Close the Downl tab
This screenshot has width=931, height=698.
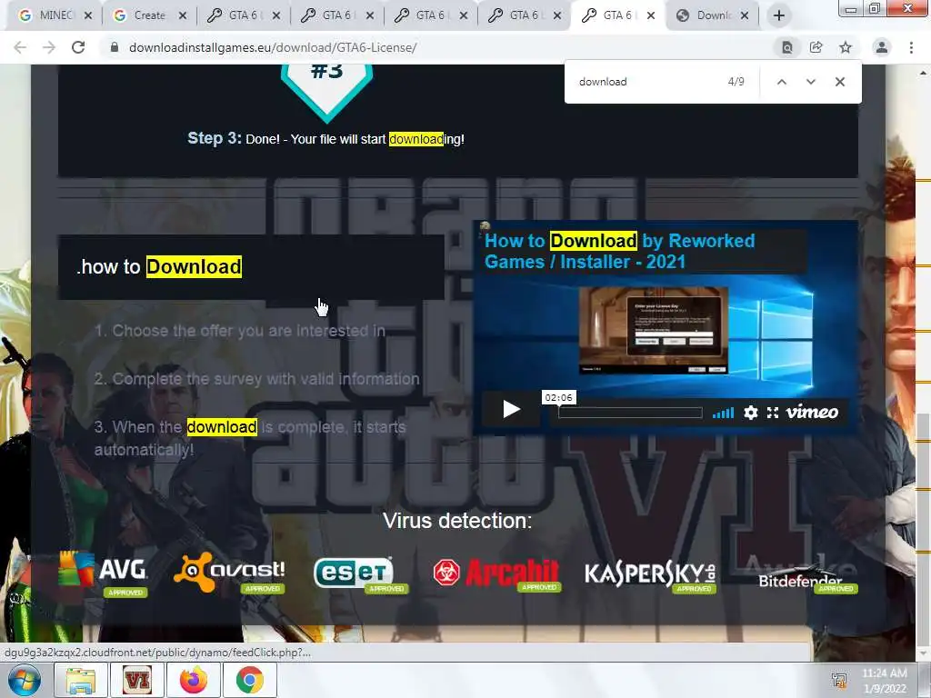(x=745, y=16)
